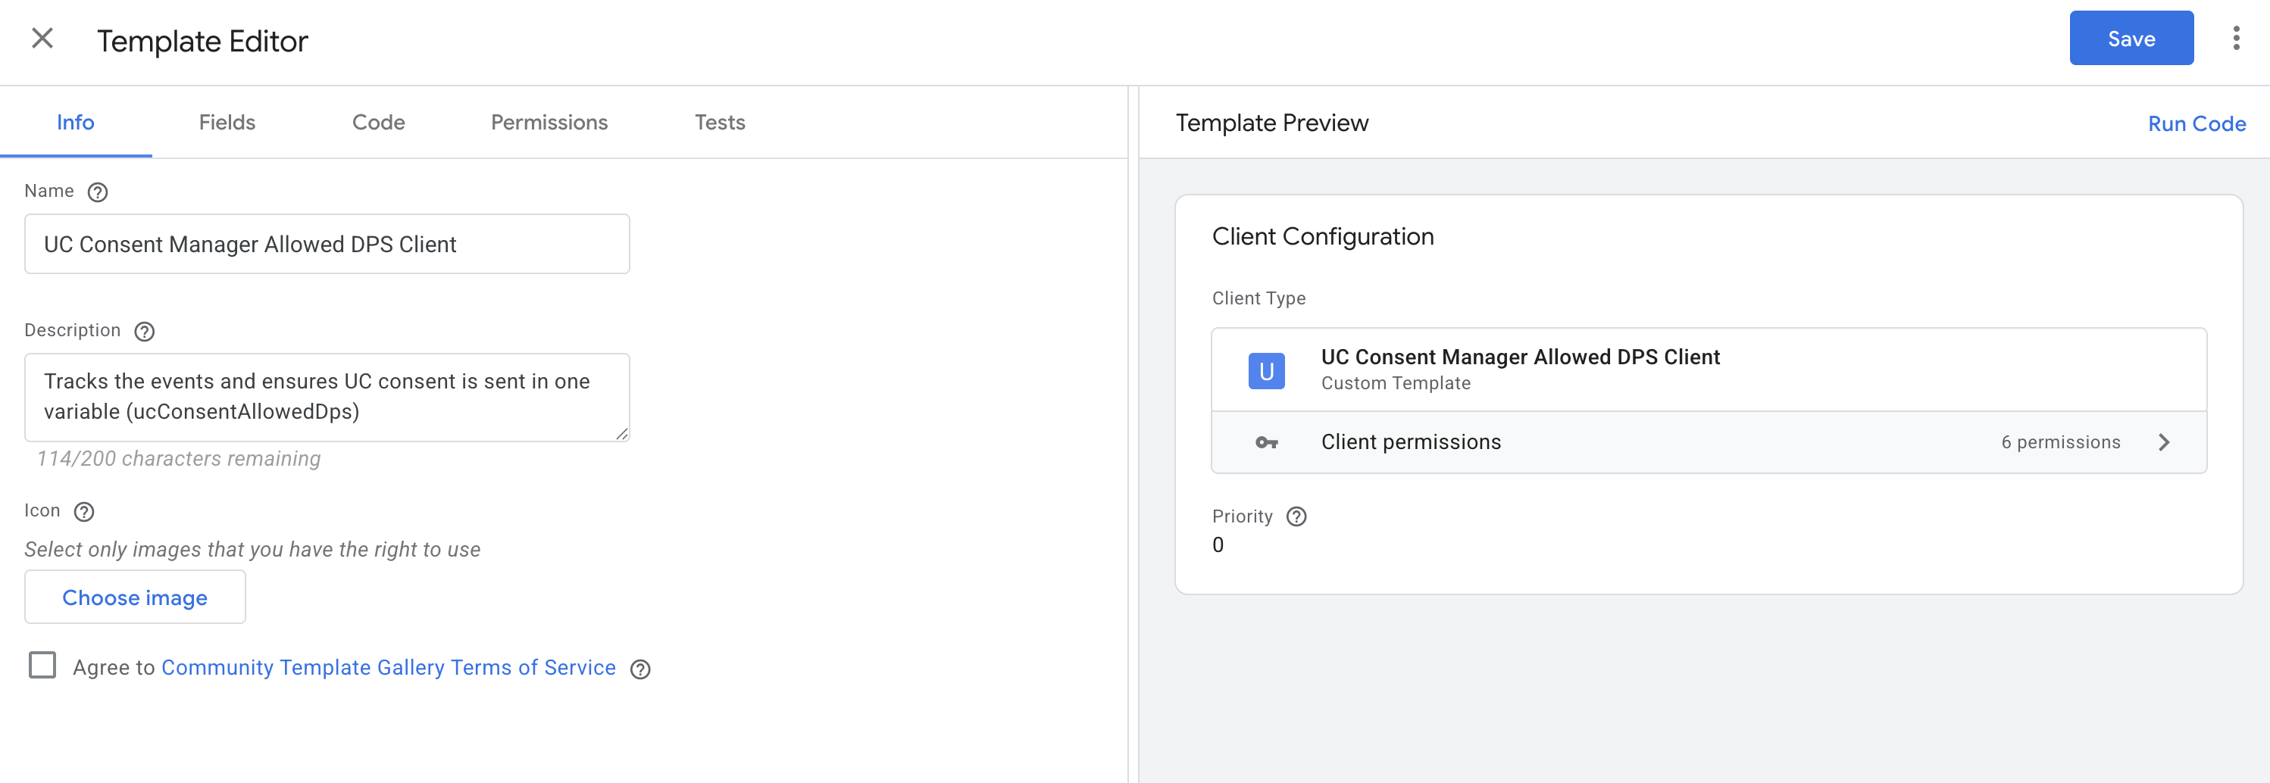Screen dimensions: 2270x783
Task: Open the Permissions tab
Action: pyautogui.click(x=549, y=123)
